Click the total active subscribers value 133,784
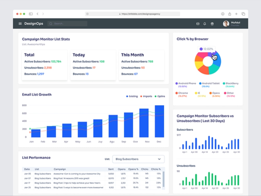This screenshot has width=261, height=196. (56, 61)
